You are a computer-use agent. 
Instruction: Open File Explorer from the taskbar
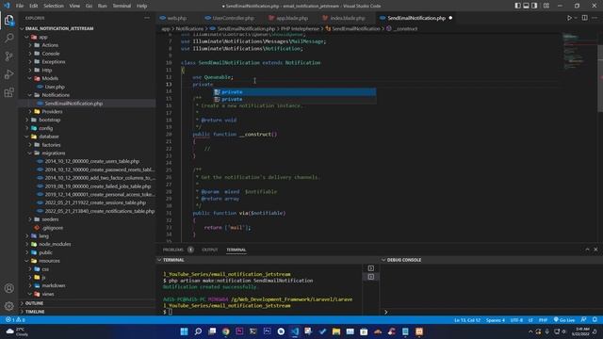(x=336, y=331)
